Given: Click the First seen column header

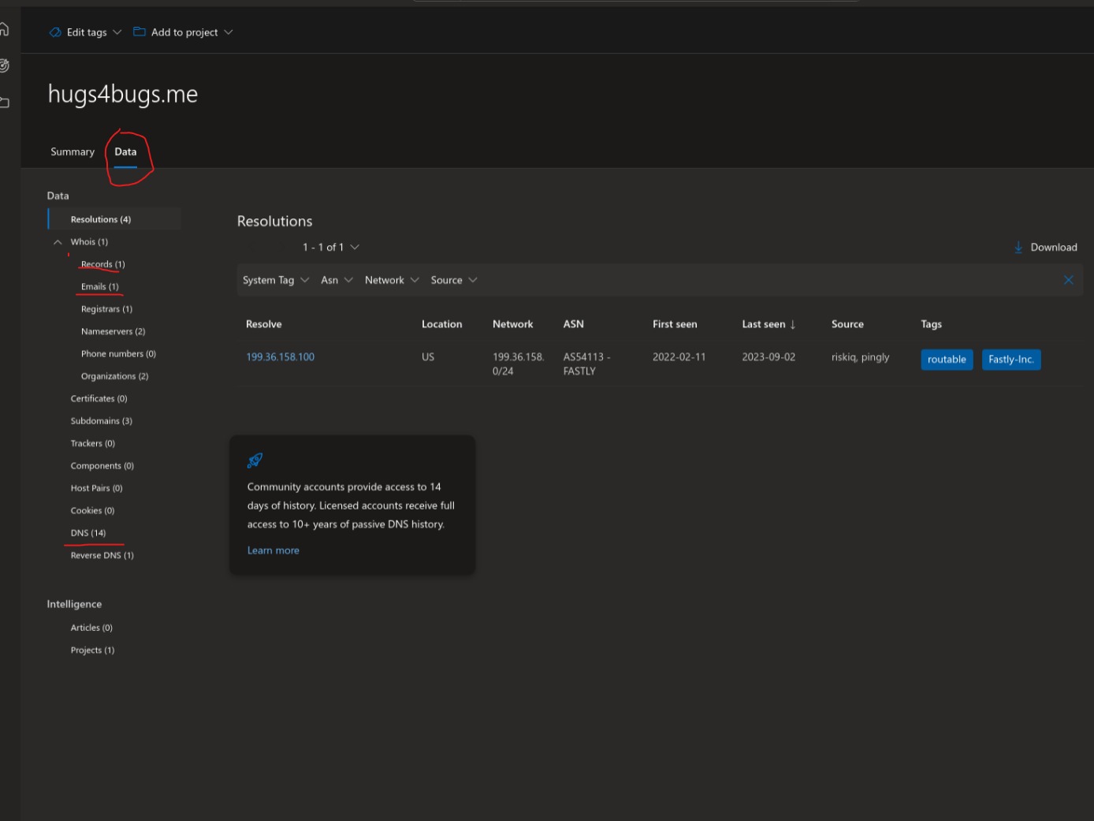Looking at the screenshot, I should coord(675,324).
